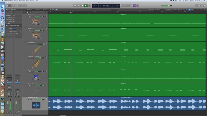Click the Rewind transport button
The width and height of the screenshot is (207, 116).
click(x=75, y=6)
